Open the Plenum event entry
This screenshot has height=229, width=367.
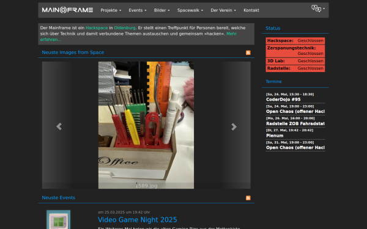pos(275,136)
